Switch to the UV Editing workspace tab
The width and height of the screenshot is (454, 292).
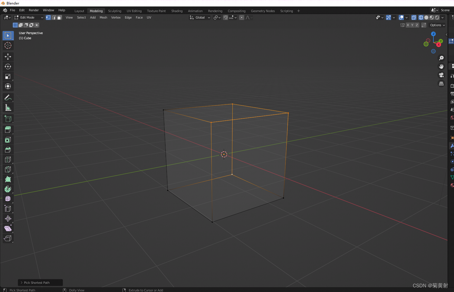tap(134, 11)
